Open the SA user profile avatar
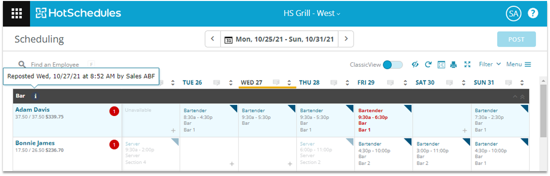 (x=513, y=14)
